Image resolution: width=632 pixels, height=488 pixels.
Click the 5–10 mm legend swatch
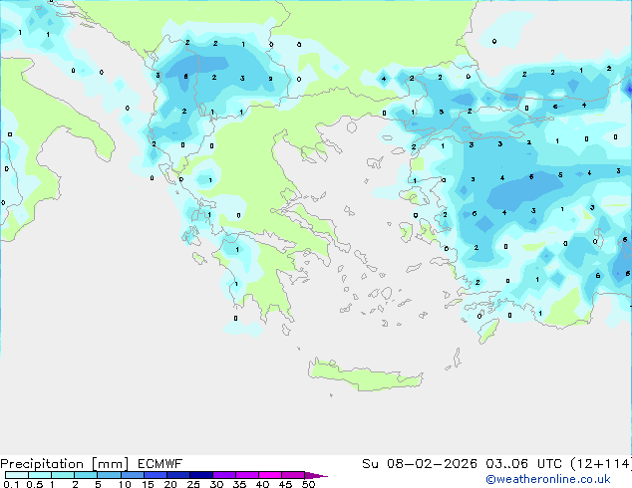110,475
